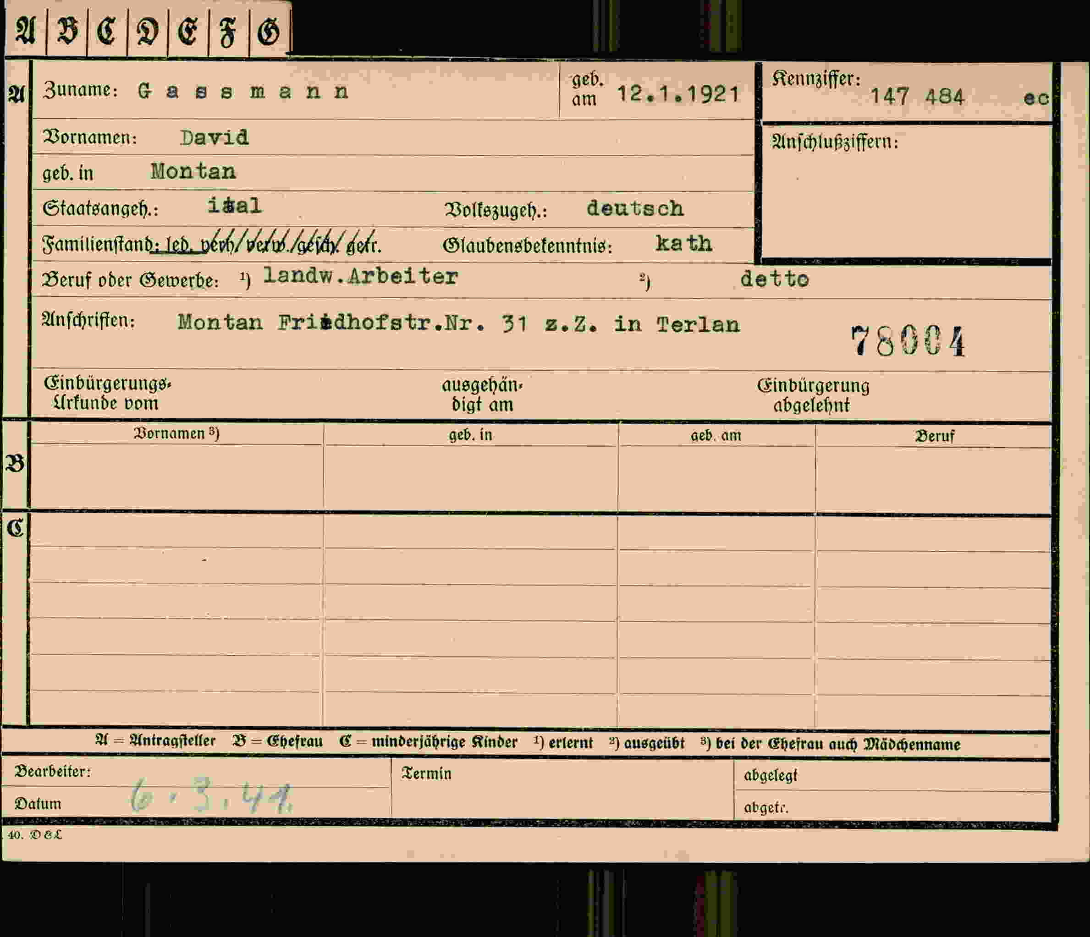Click the address "Montan Friedhofstr.Nr. 31"
The width and height of the screenshot is (1090, 937).
352,322
